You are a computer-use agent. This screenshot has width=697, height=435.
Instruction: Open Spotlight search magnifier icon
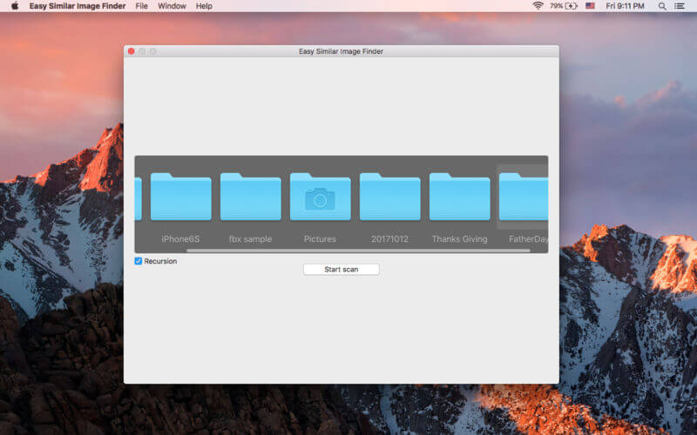click(x=662, y=6)
